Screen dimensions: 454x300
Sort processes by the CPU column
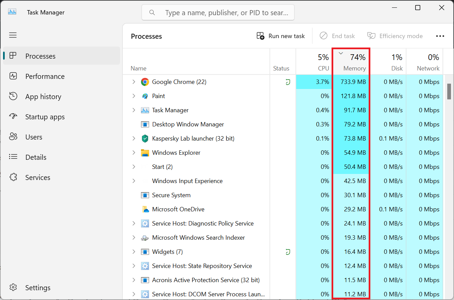coord(314,61)
